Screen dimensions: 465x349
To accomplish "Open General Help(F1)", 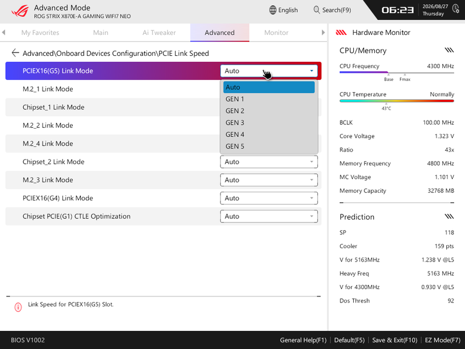I will [303, 340].
